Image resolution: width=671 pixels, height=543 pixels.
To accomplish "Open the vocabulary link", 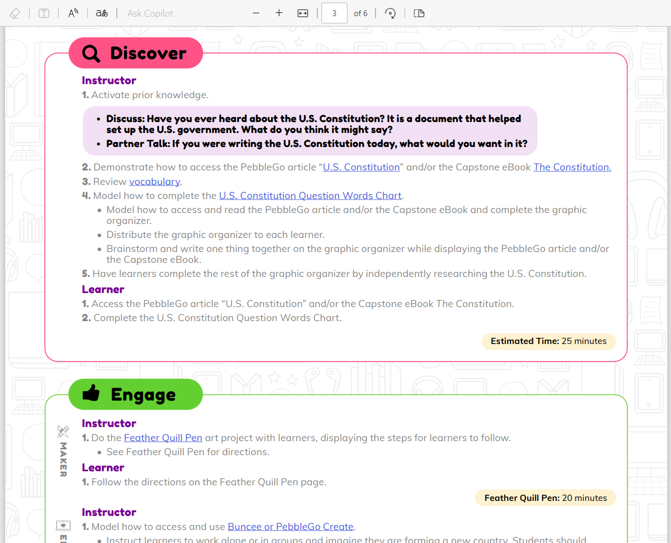I will [155, 181].
